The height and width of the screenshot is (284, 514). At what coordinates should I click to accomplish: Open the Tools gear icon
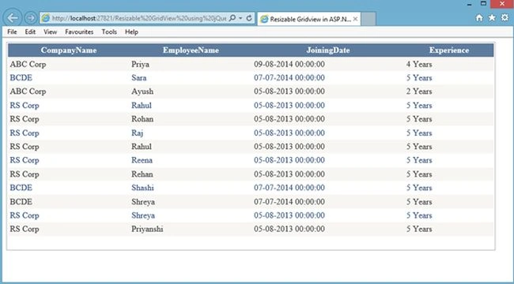(505, 17)
